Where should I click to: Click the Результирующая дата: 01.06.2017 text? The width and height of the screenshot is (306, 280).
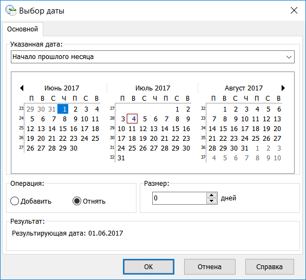click(68, 233)
